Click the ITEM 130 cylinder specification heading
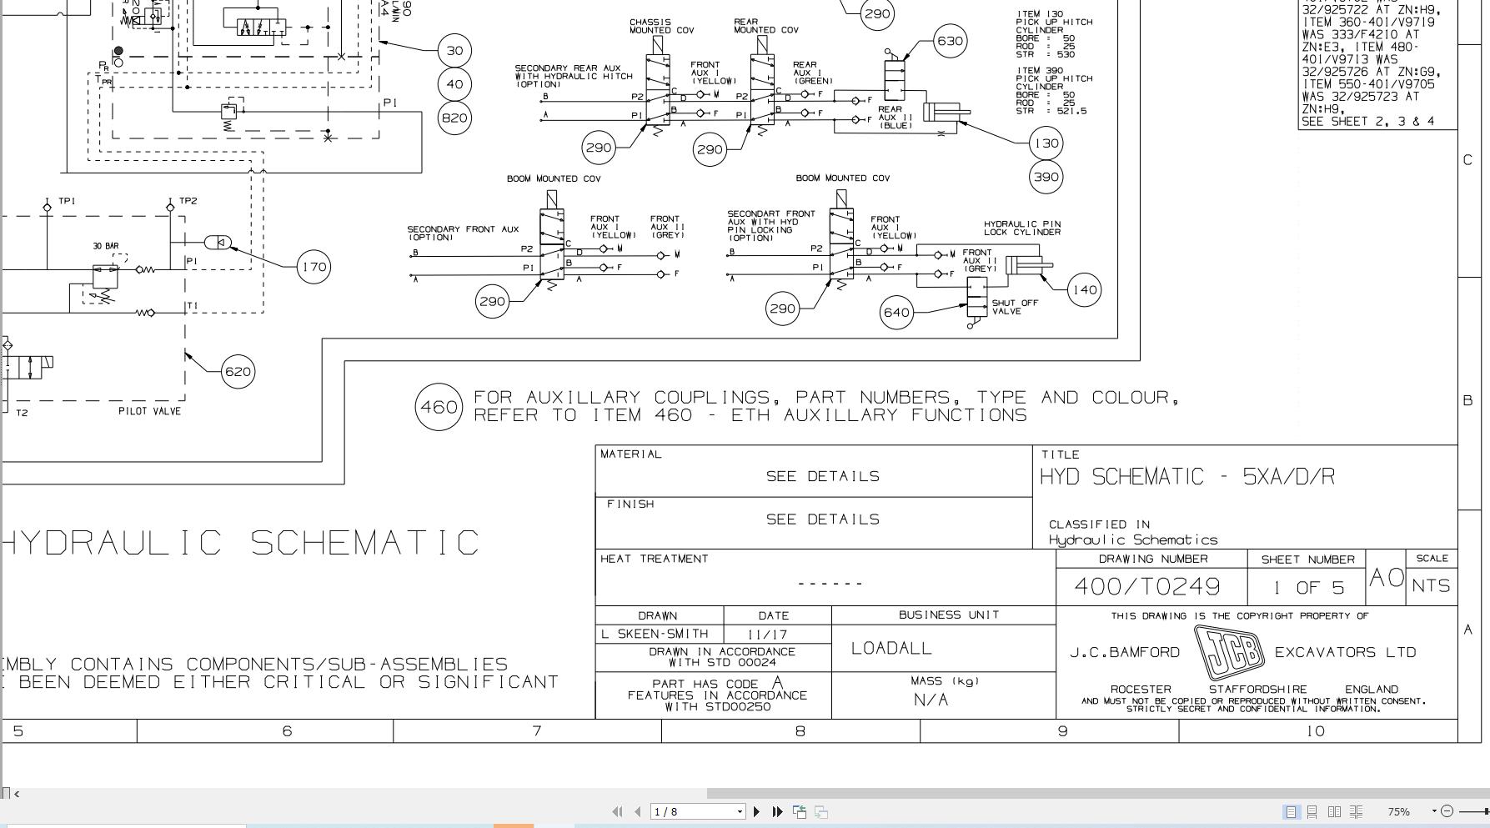 point(1039,14)
